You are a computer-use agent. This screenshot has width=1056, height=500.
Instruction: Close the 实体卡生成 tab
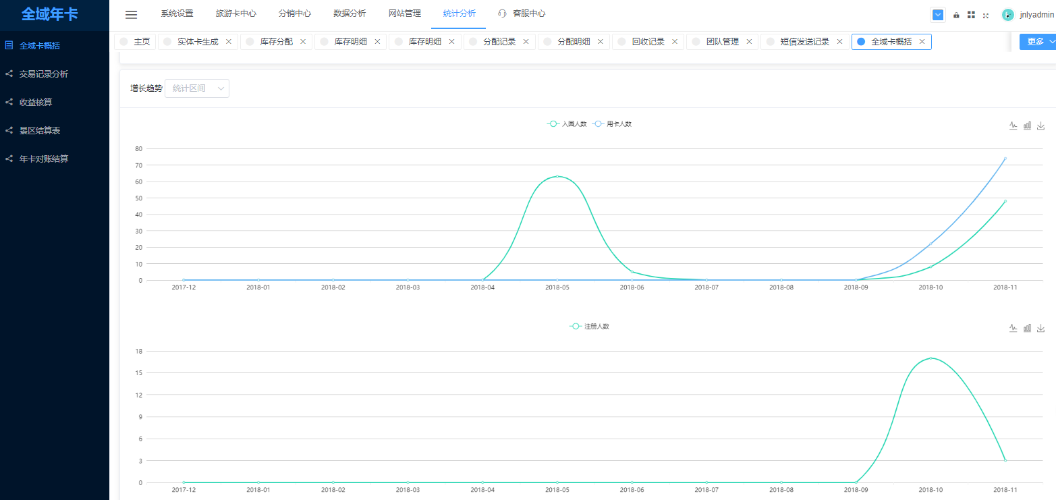coord(229,42)
